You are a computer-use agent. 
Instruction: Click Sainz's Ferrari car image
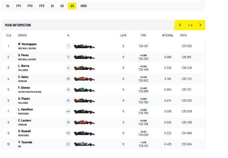click(x=84, y=79)
